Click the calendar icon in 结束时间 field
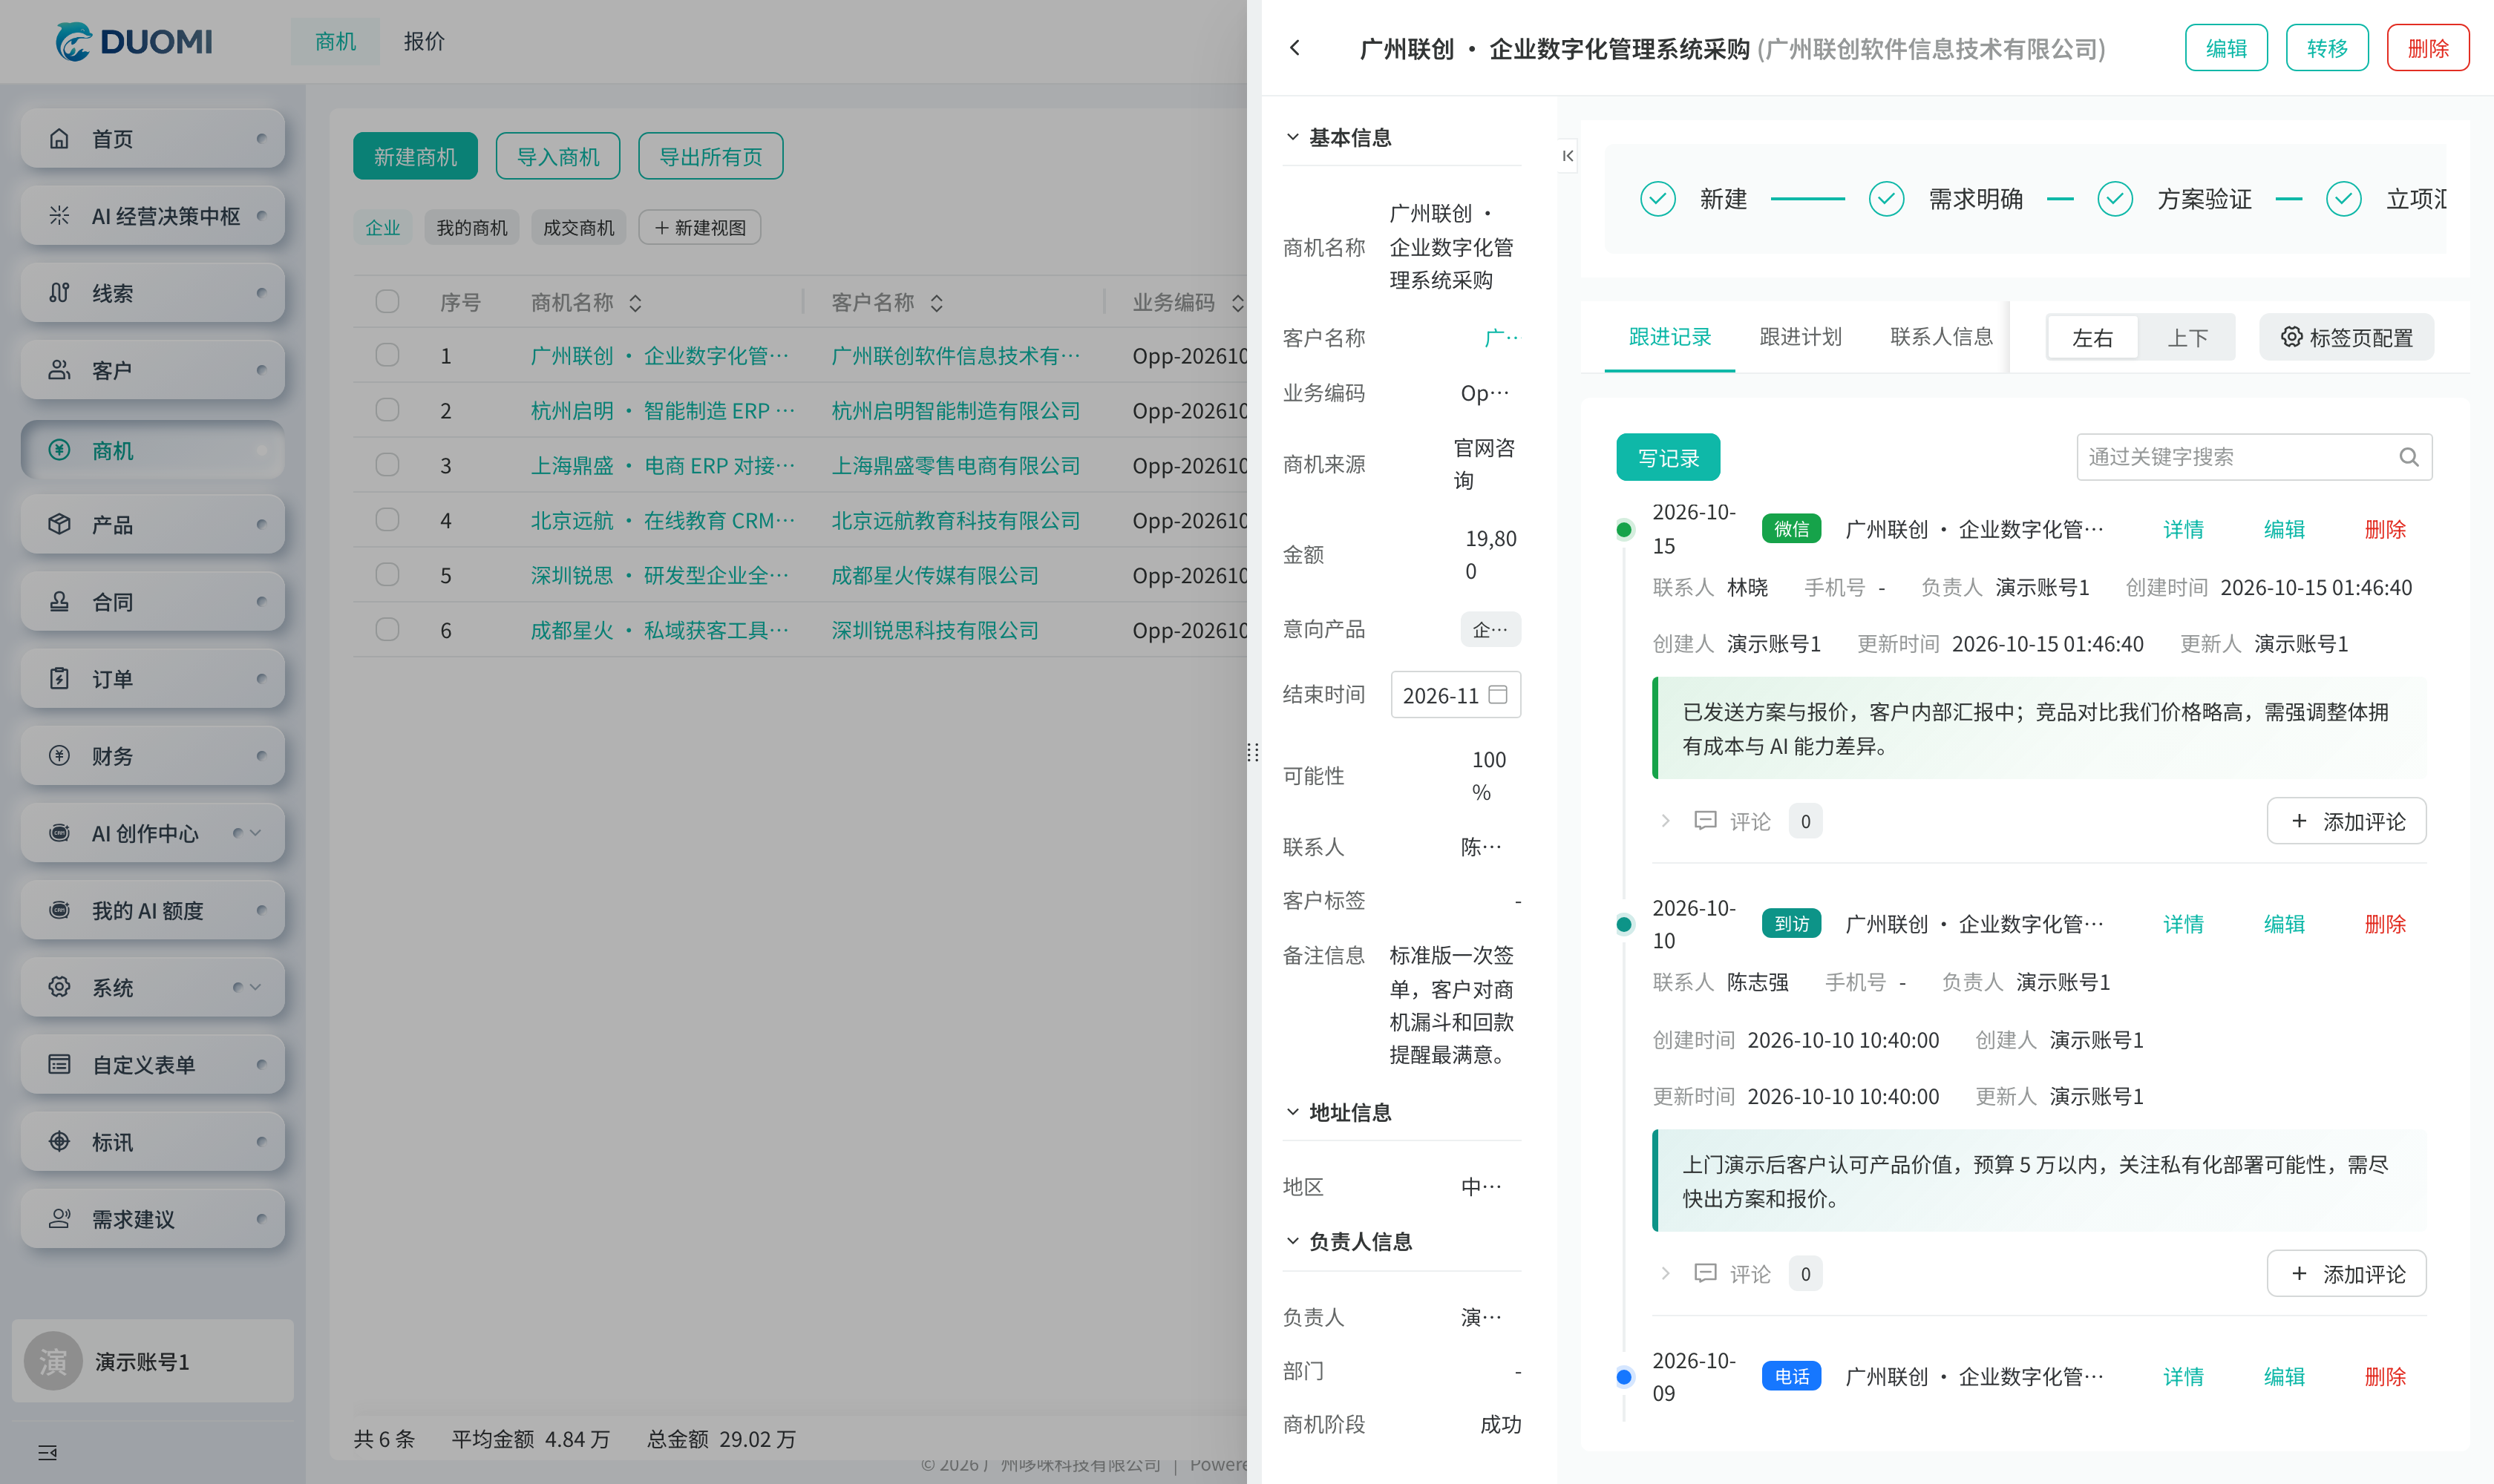This screenshot has height=1484, width=2494. (1498, 695)
